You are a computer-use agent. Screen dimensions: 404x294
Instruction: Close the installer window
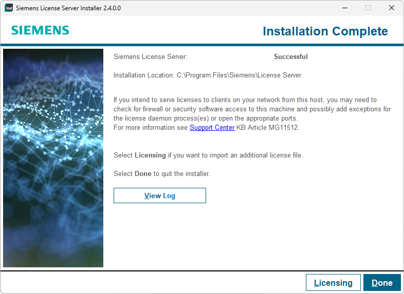(x=391, y=8)
